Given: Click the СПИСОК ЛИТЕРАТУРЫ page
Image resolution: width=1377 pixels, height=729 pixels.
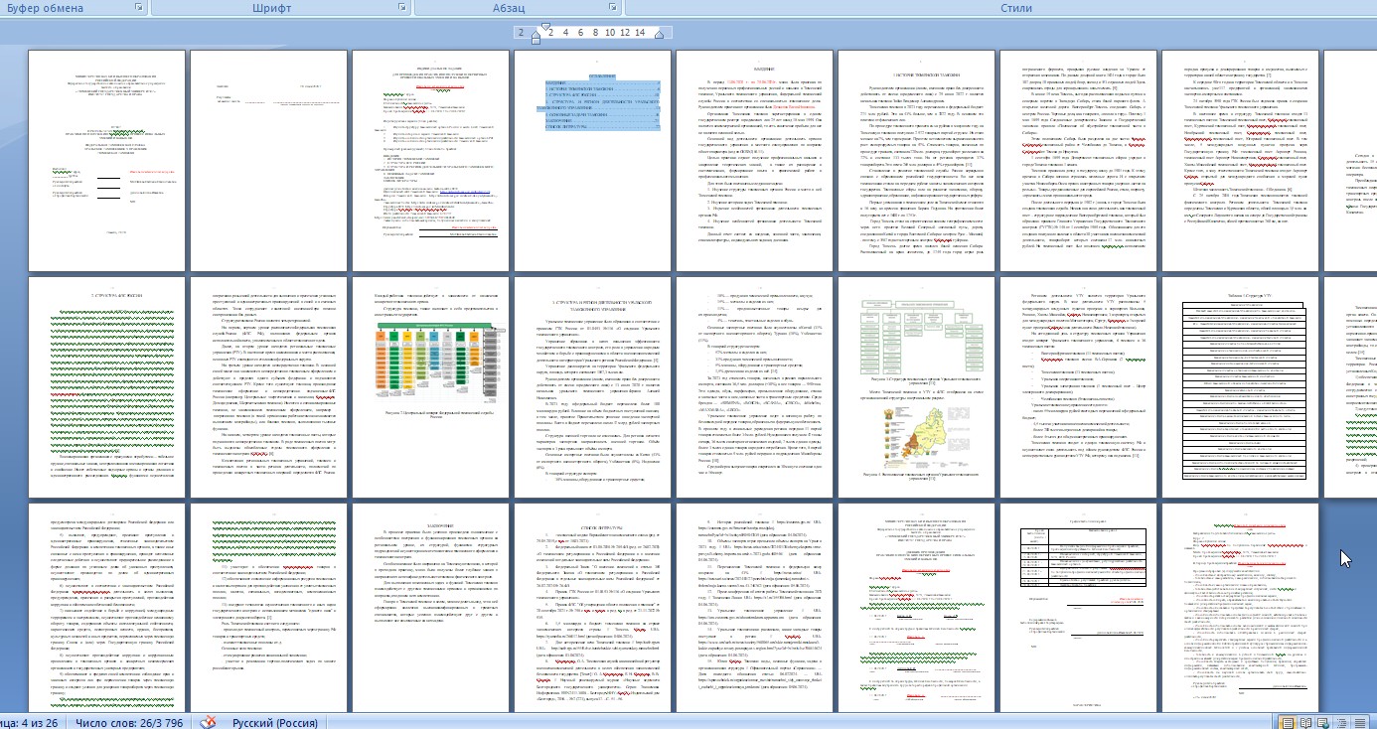Looking at the screenshot, I should click(x=594, y=608).
